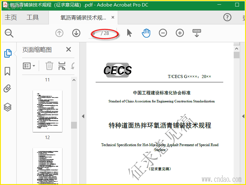The image size is (246, 185).
Task: Minimize the Acrobat window
Action: (x=219, y=5)
